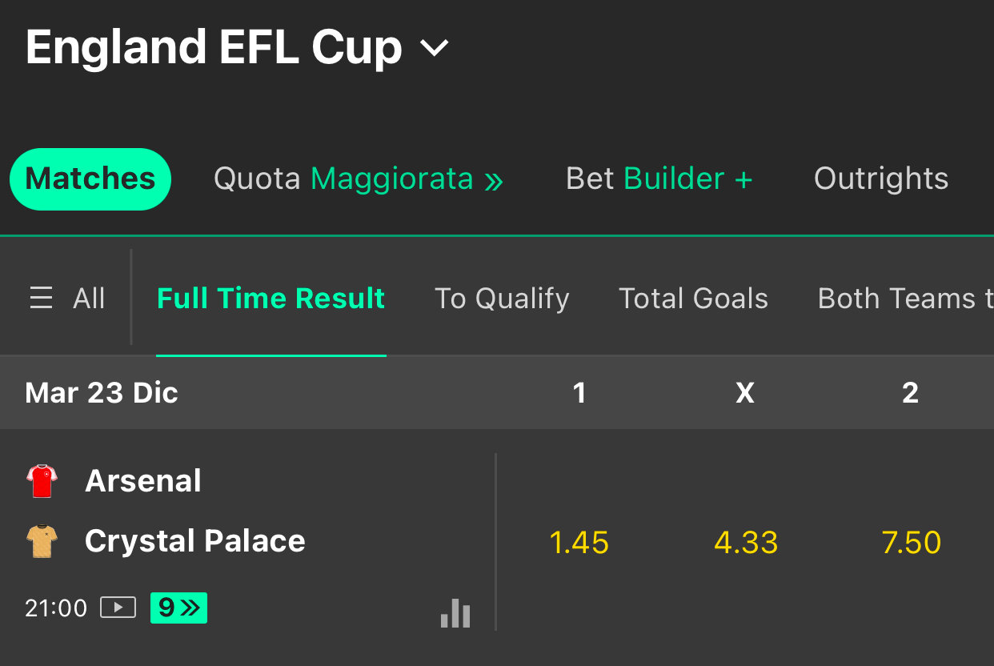The image size is (994, 666).
Task: Open match statistics bar chart icon
Action: (x=455, y=613)
